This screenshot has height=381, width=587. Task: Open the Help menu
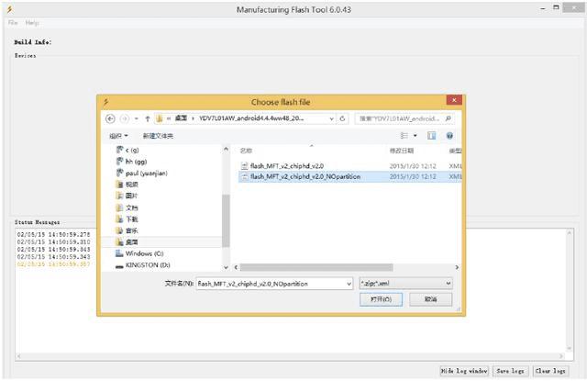32,23
